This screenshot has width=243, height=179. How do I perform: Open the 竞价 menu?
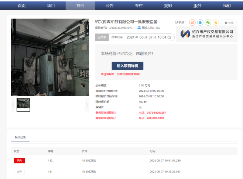80,6
